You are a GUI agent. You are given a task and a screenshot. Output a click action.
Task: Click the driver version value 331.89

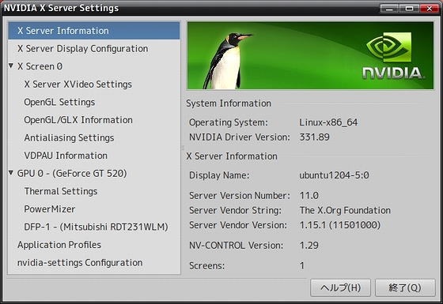coord(315,137)
